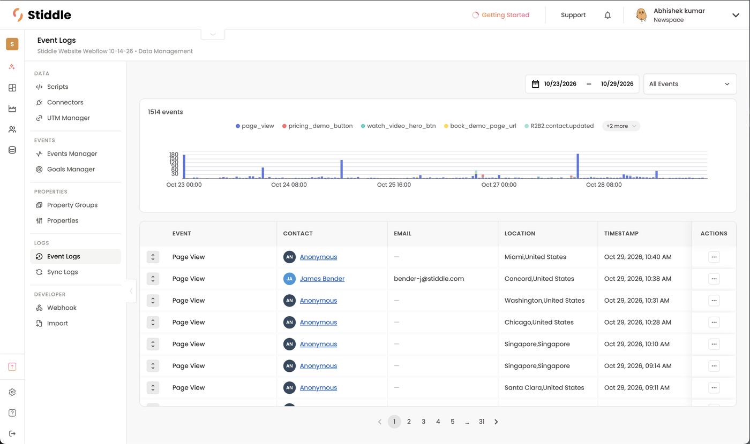The width and height of the screenshot is (750, 444).
Task: Open James Bender contact link
Action: pos(322,279)
